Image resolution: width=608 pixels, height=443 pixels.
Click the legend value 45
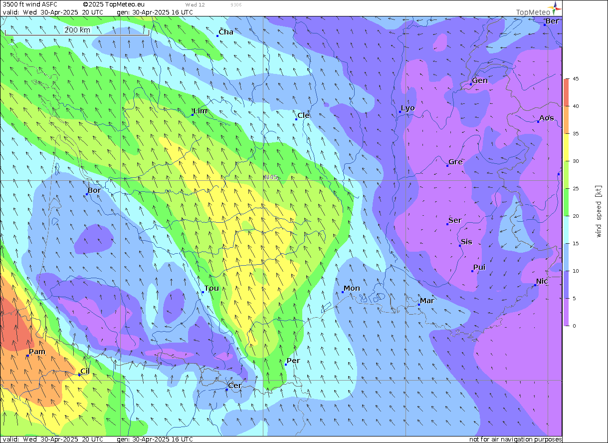click(575, 79)
